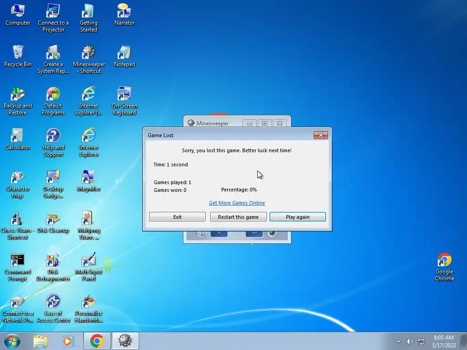Select the Default Programs icon
Viewport: 467px width, 350px height.
coord(53,101)
